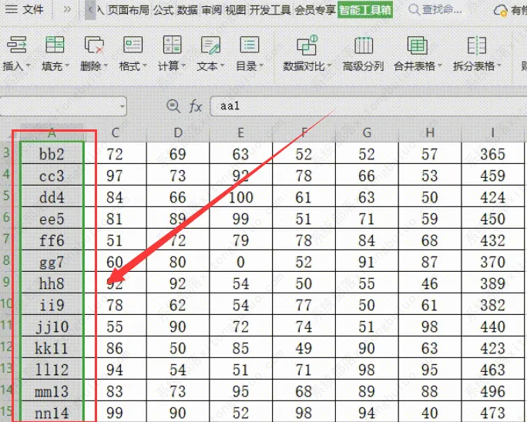Expand the 合并表格 dropdown arrow

point(439,66)
